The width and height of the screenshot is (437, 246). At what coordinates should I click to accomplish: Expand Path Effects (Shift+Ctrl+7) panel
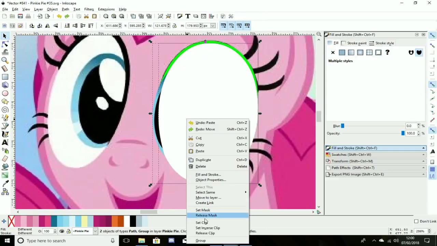coord(376,168)
